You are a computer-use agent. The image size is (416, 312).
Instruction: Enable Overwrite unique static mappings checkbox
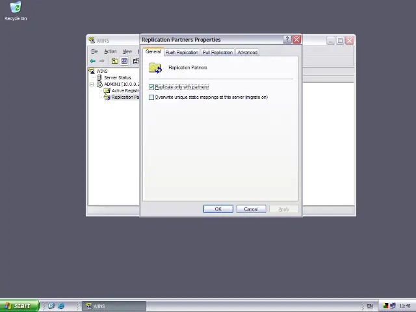151,97
